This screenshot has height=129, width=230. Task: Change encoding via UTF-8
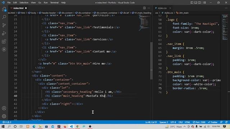[173, 122]
